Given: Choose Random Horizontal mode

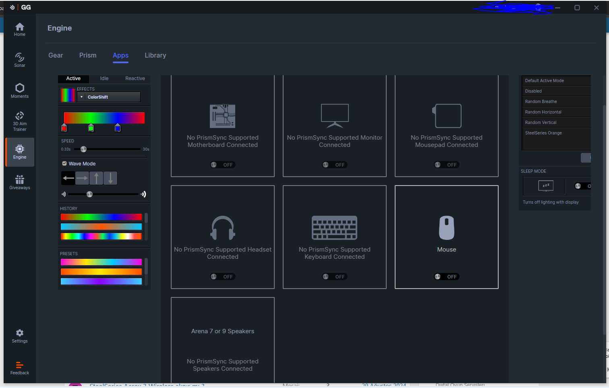Looking at the screenshot, I should 556,112.
